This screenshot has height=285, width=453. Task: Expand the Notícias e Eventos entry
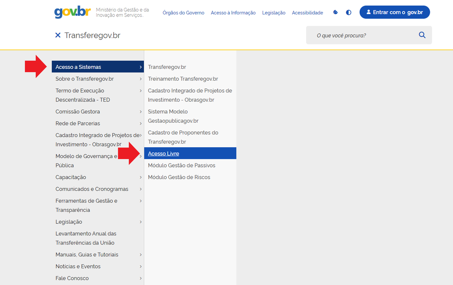click(x=78, y=266)
